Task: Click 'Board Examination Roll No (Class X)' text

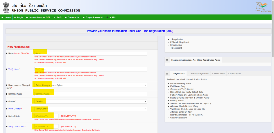Action: (x=187, y=115)
